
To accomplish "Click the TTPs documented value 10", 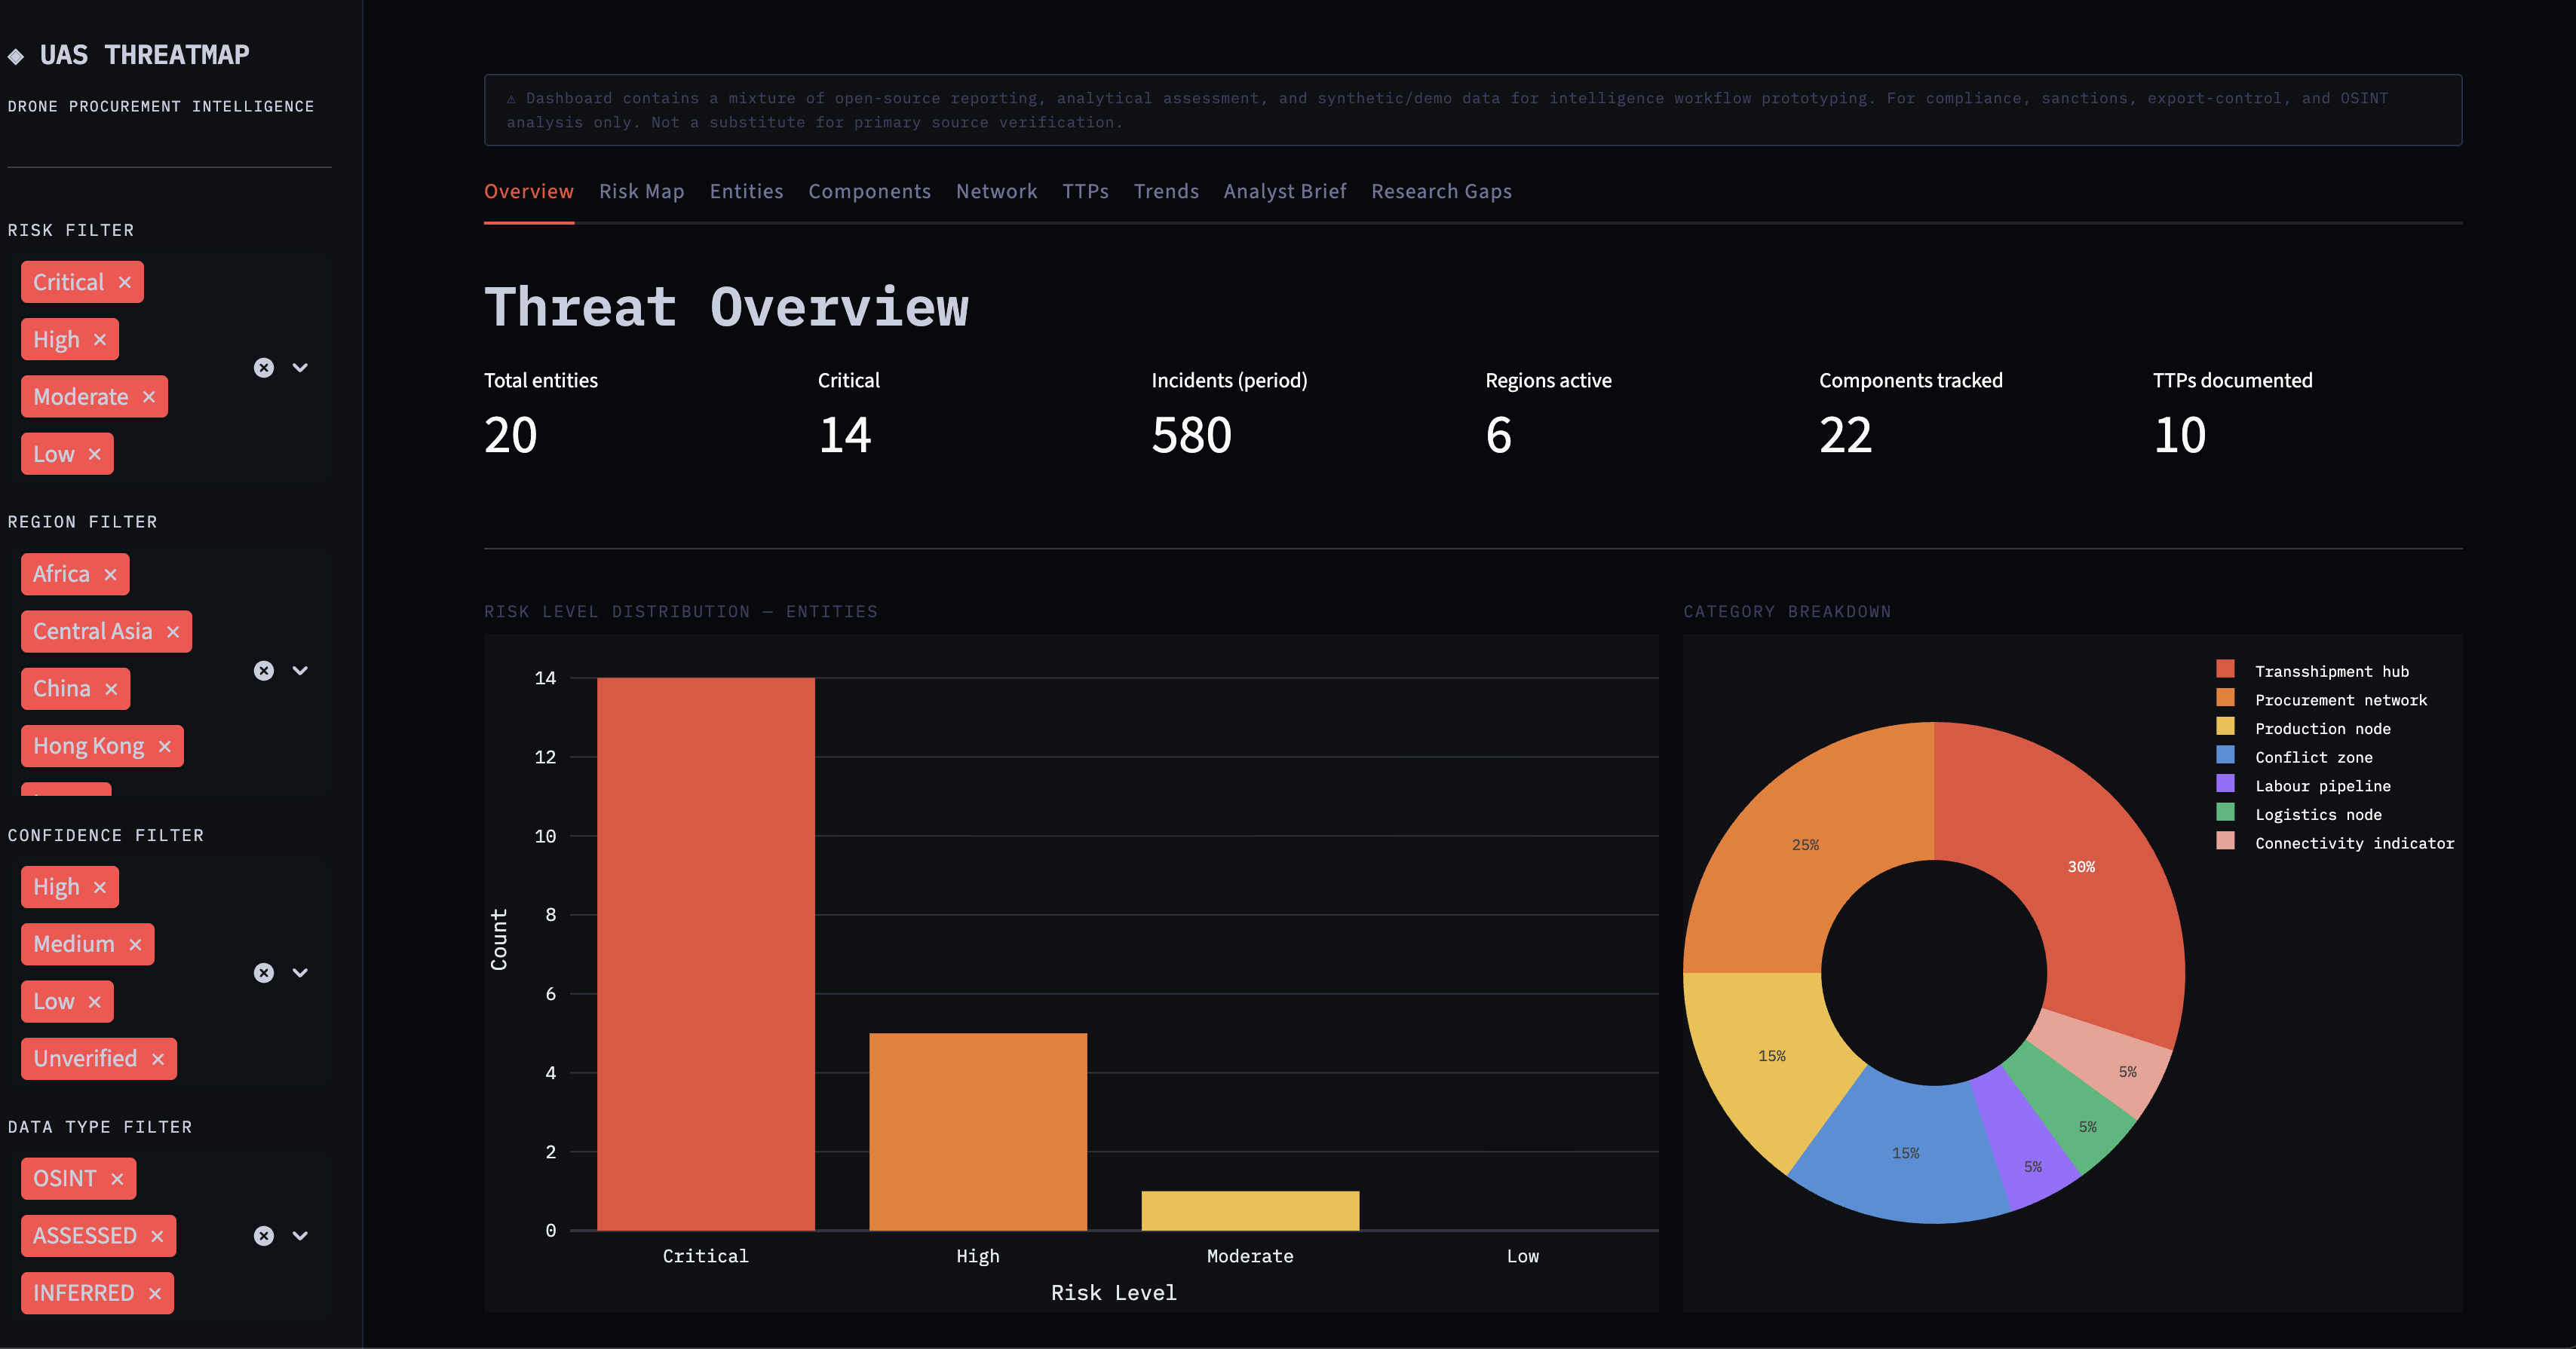I will 2180,436.
